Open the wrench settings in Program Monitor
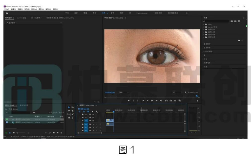 (x=185, y=92)
